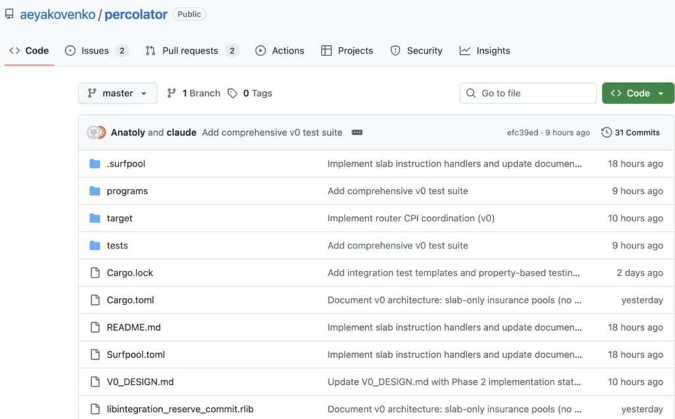
Task: Click the Go to file search field
Action: pyautogui.click(x=526, y=94)
